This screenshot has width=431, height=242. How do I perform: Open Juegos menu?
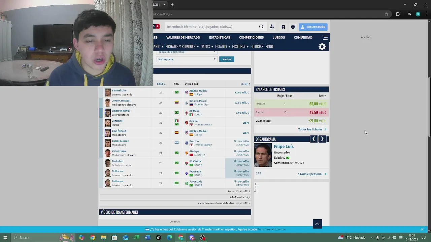279,38
